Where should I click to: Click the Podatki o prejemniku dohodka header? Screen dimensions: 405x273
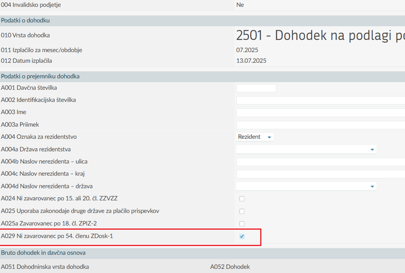pos(40,76)
